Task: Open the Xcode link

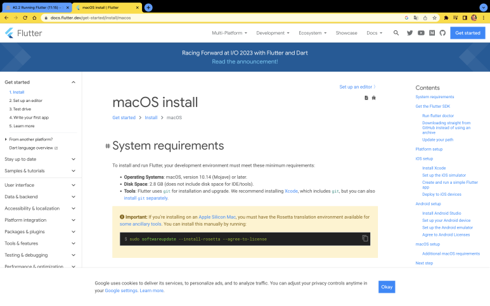Action: (x=291, y=191)
